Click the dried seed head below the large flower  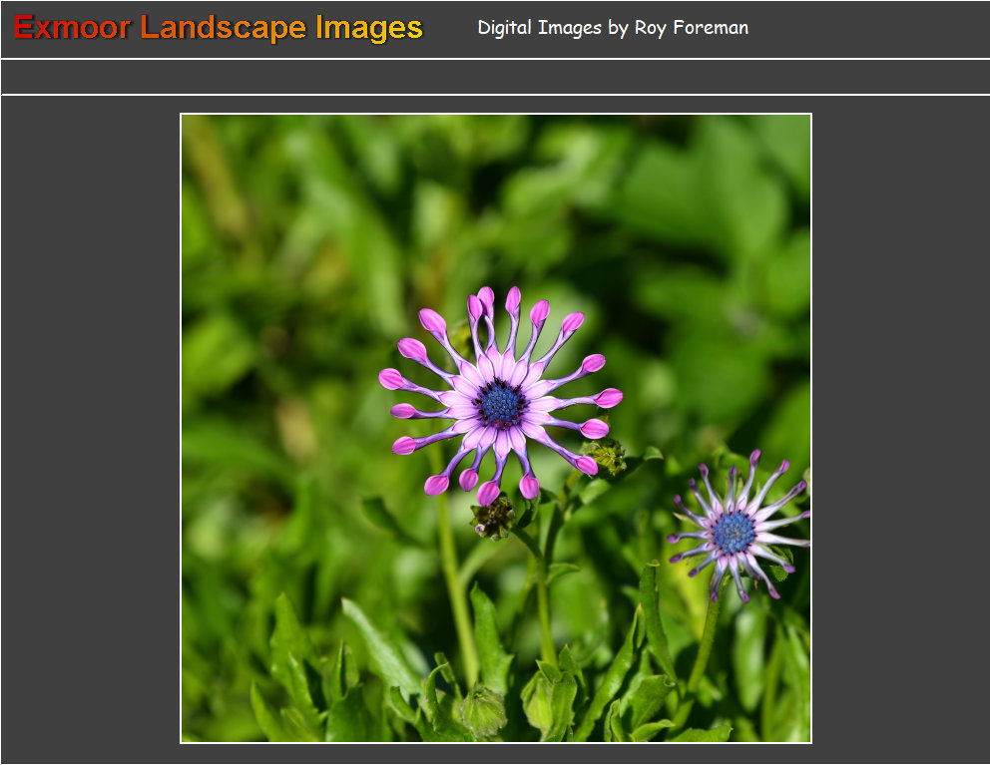point(493,518)
